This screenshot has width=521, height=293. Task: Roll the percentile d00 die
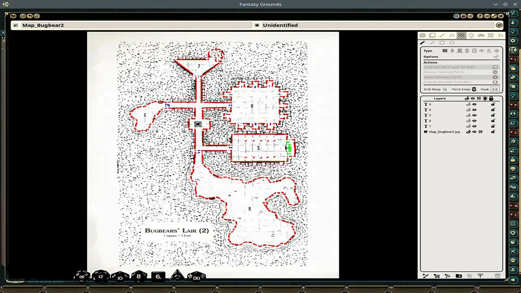tap(196, 277)
